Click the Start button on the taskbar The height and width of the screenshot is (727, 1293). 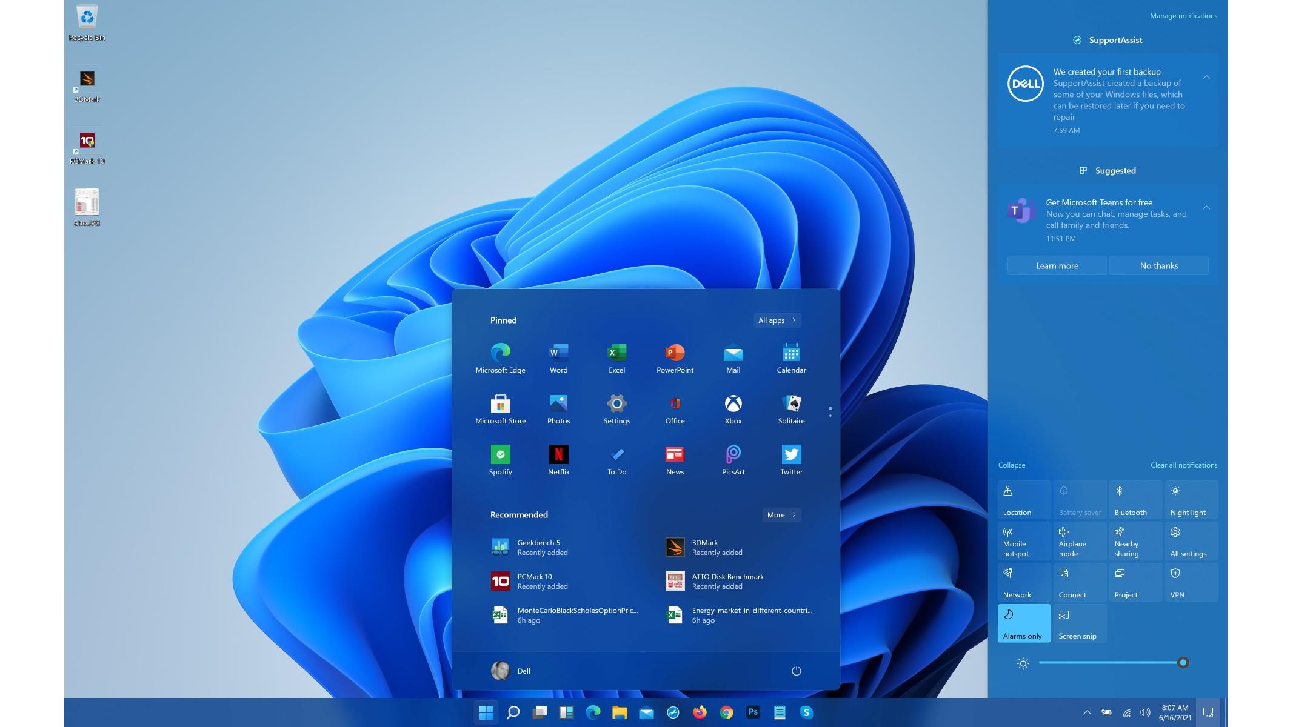click(x=486, y=712)
